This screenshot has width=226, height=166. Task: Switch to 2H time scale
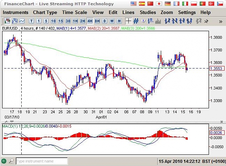click(82, 21)
